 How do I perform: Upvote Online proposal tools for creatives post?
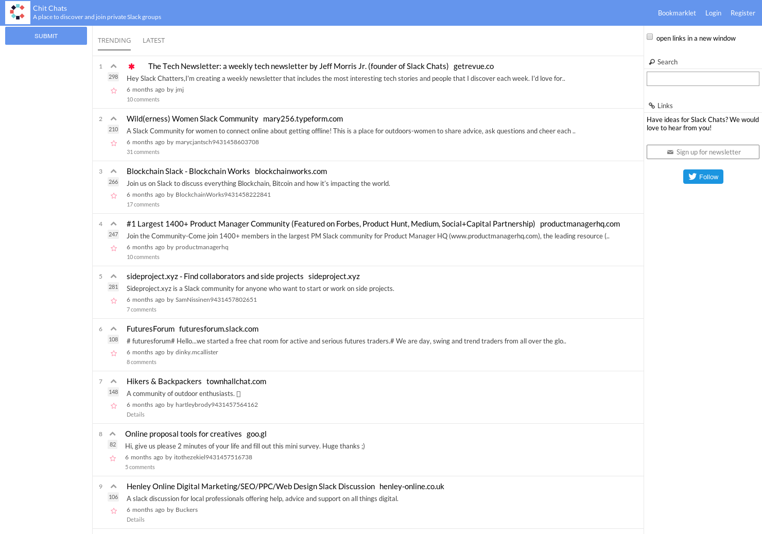tap(112, 434)
